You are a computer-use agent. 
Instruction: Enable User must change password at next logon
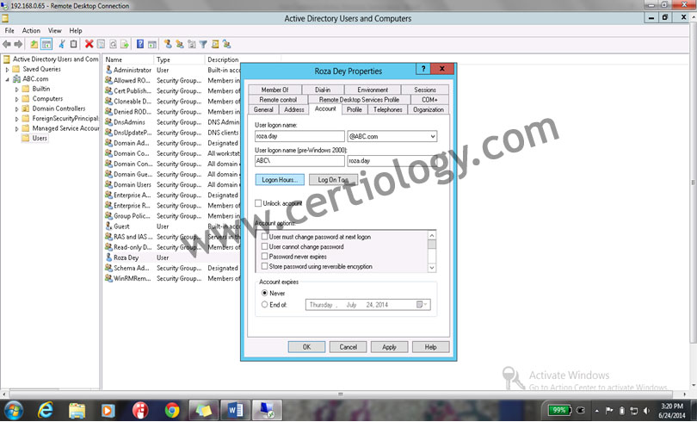click(x=264, y=237)
